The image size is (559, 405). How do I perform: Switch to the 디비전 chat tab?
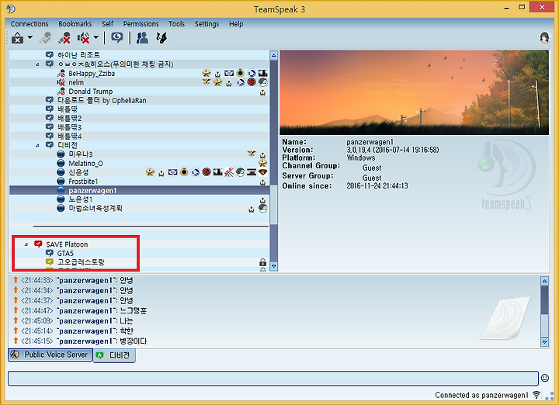pyautogui.click(x=114, y=355)
